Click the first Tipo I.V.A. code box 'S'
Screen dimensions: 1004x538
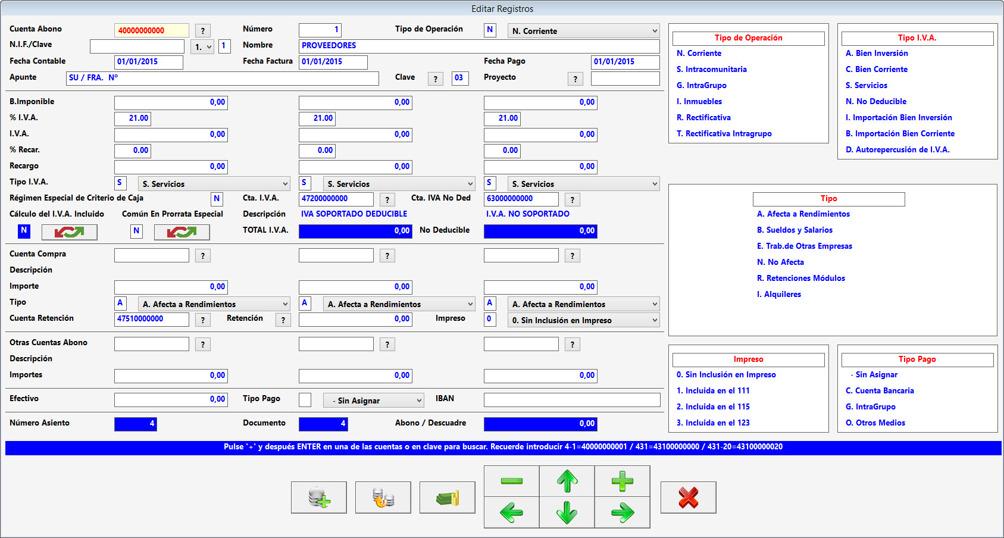[120, 183]
